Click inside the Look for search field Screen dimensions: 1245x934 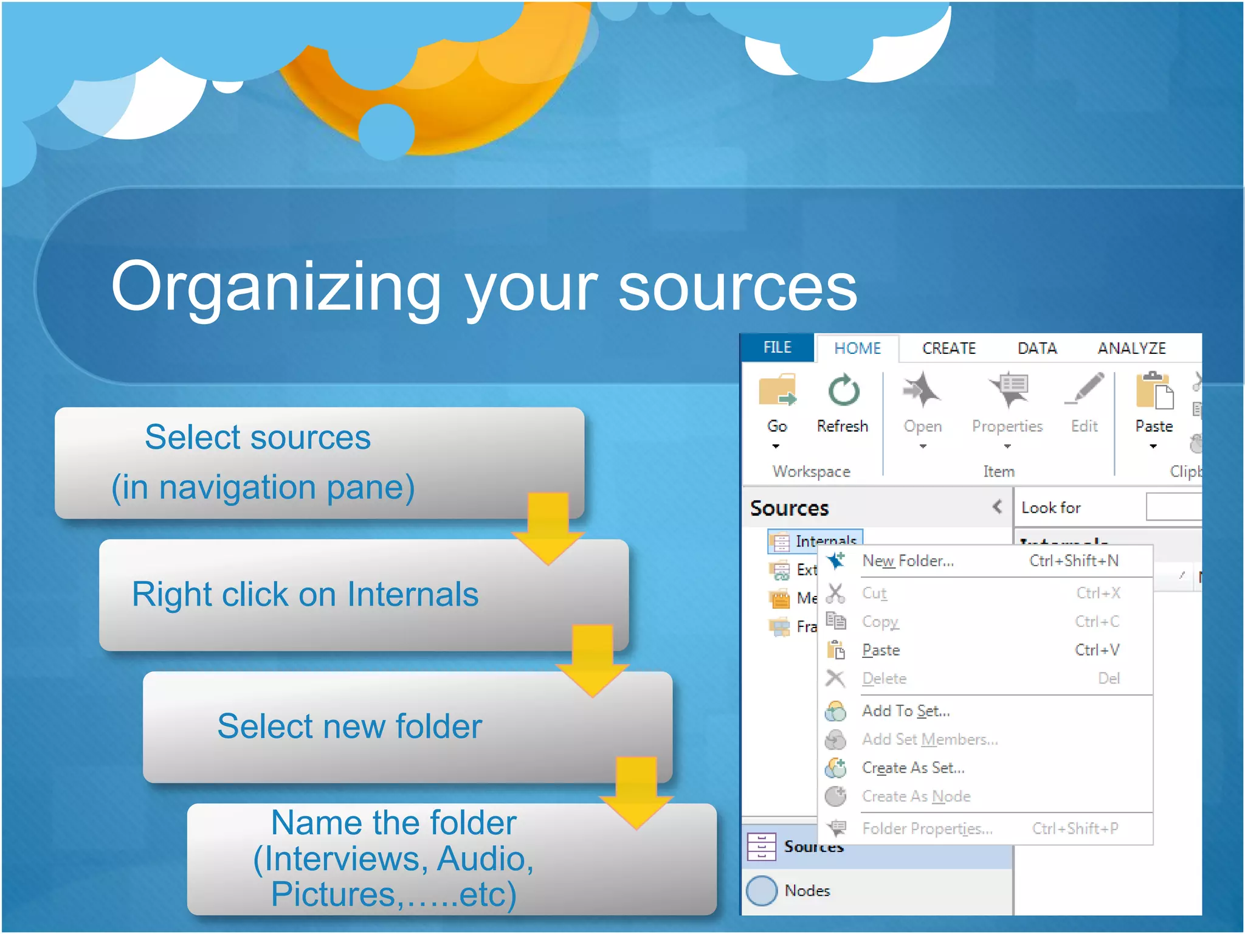1174,507
